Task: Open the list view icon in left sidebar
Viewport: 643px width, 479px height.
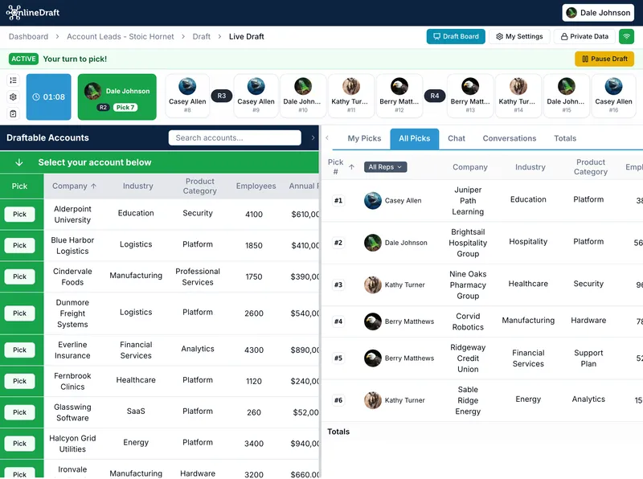Action: [x=13, y=80]
